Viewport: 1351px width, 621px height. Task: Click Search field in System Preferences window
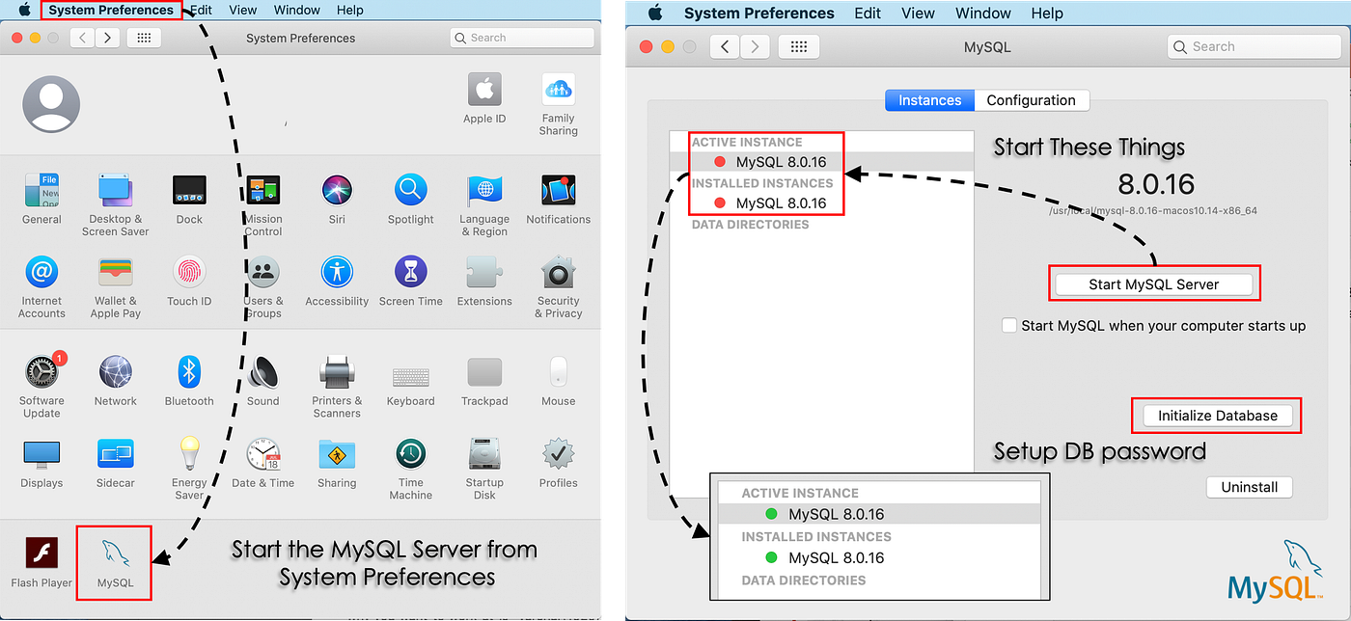522,38
